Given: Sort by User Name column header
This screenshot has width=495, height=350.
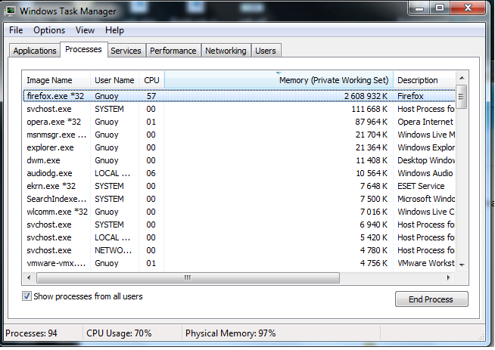Looking at the screenshot, I should pos(114,80).
